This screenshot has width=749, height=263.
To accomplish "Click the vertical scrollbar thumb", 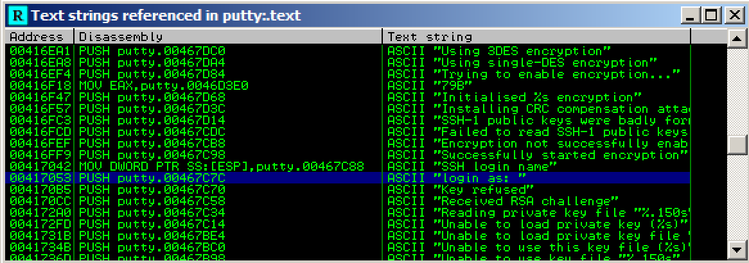I will pos(736,145).
